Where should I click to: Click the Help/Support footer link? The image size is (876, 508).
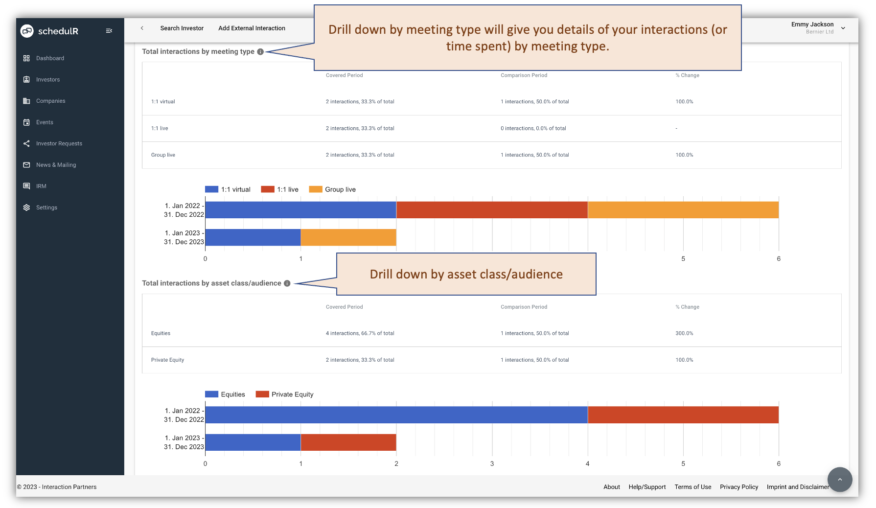[x=647, y=487]
